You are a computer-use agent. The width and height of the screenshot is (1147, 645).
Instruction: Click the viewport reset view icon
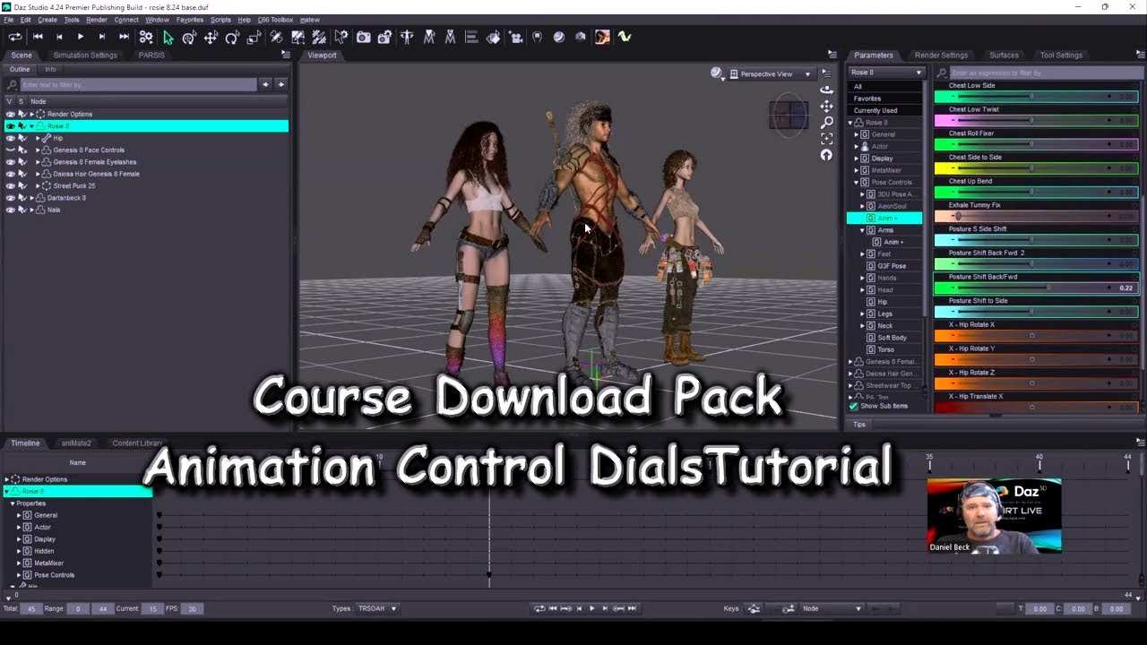826,154
